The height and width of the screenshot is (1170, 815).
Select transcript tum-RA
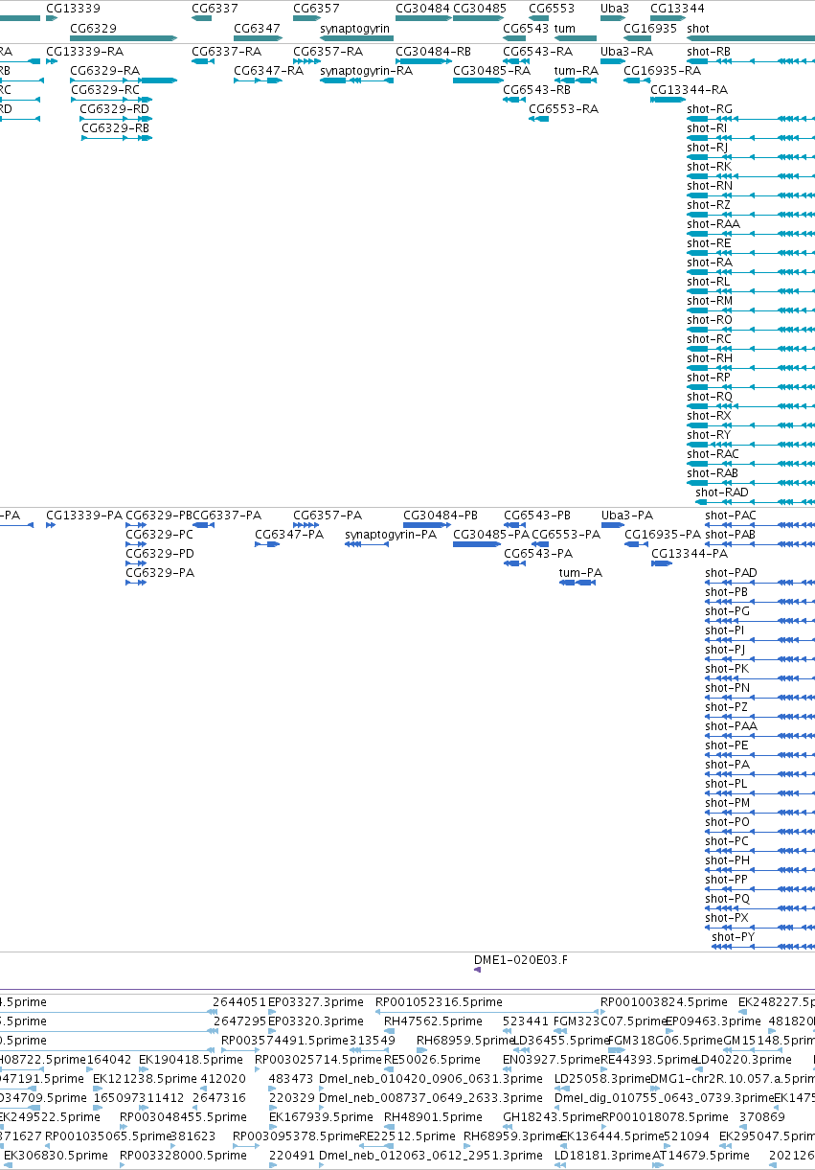[577, 71]
